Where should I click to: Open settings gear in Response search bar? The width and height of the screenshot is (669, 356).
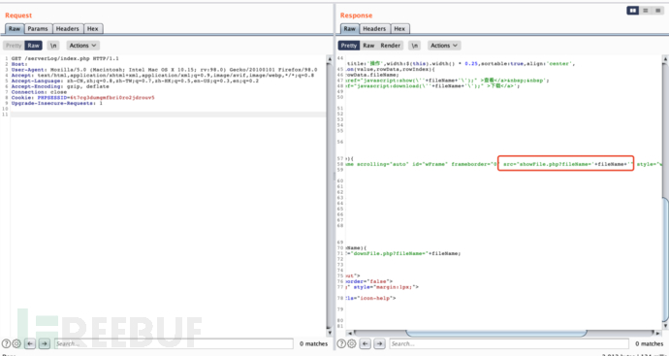coord(352,343)
